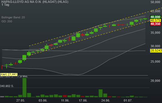
Task: Click the 25,000 price axis label
Action: pyautogui.click(x=155, y=62)
